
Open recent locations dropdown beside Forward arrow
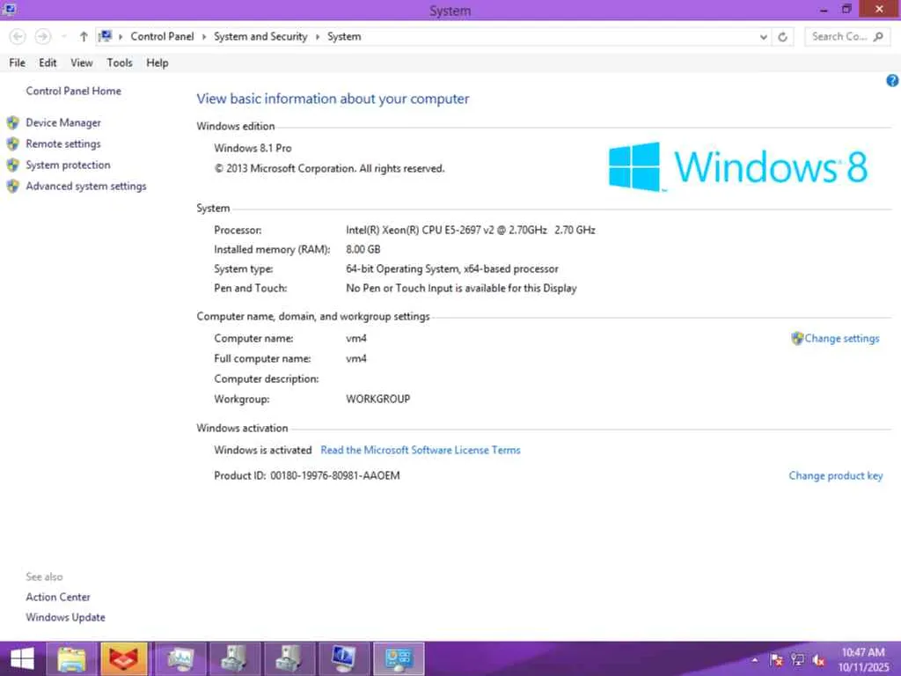[63, 37]
